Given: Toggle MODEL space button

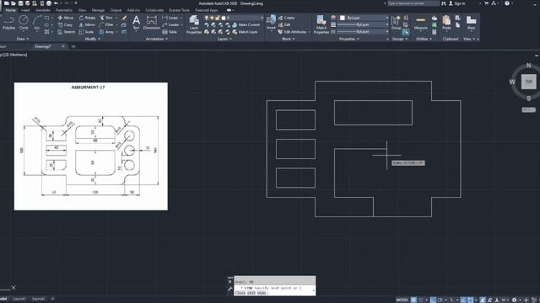Looking at the screenshot, I should (402, 300).
